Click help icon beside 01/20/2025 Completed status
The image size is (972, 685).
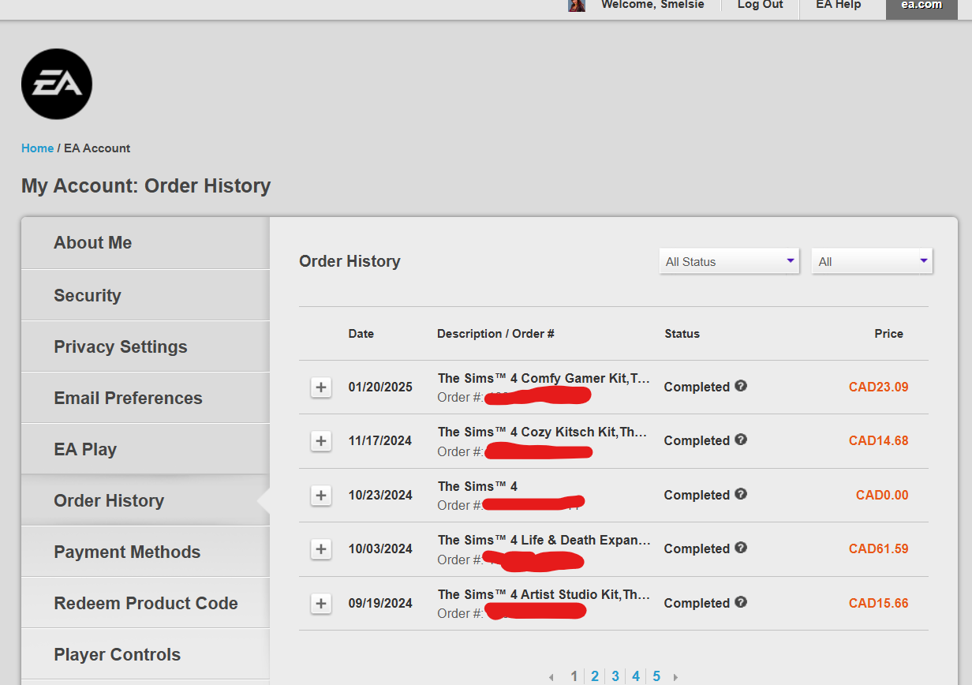pos(741,386)
